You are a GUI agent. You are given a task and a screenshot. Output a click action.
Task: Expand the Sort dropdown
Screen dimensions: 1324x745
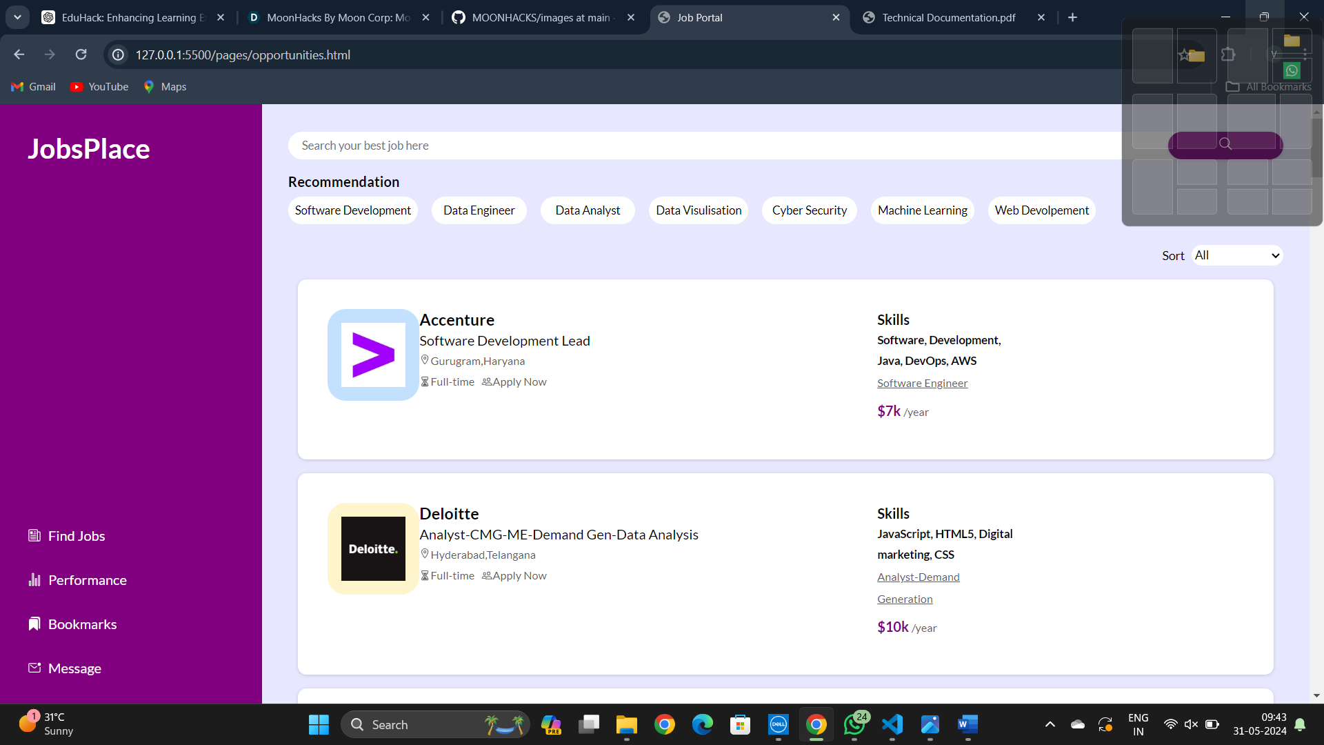(1237, 255)
